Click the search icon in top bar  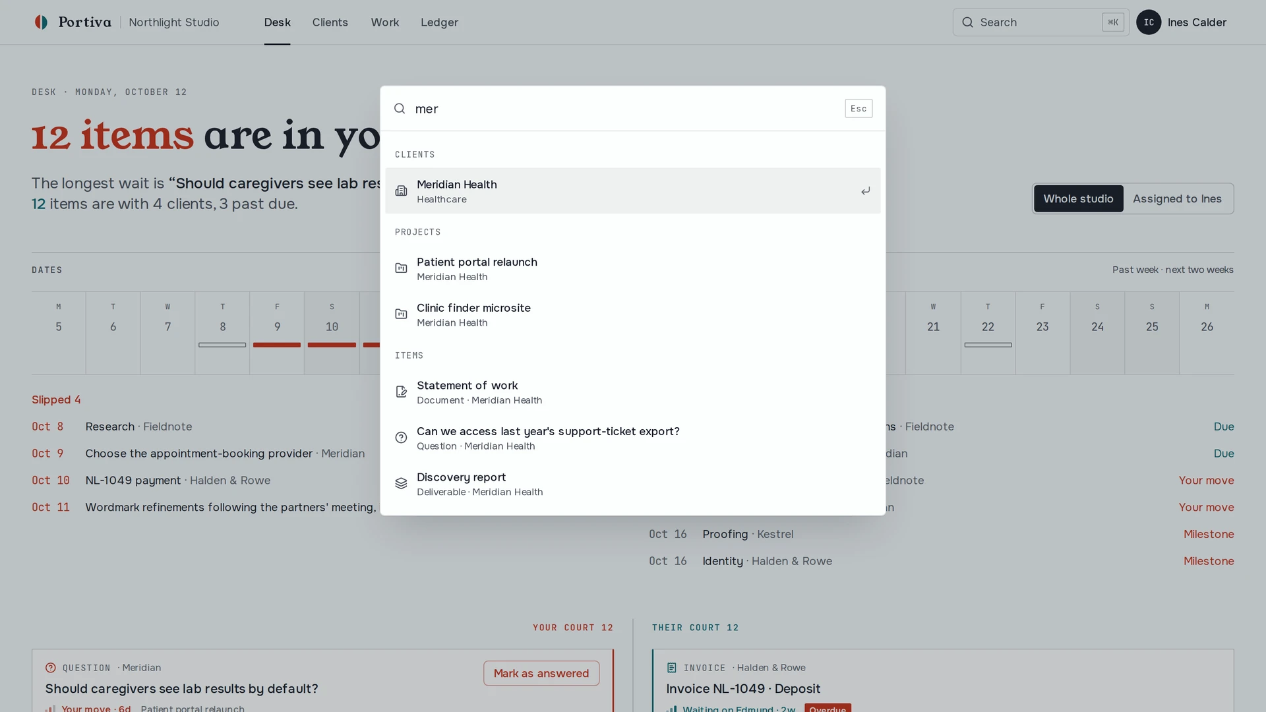click(x=967, y=22)
